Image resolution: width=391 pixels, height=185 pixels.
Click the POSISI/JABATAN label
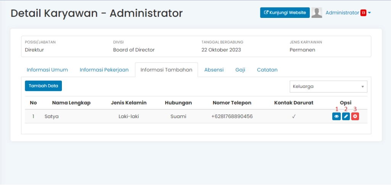coord(40,42)
